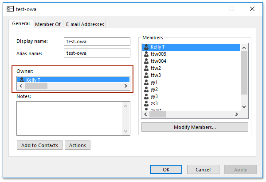
Task: Click the person icon next to ttw004
Action: point(146,61)
